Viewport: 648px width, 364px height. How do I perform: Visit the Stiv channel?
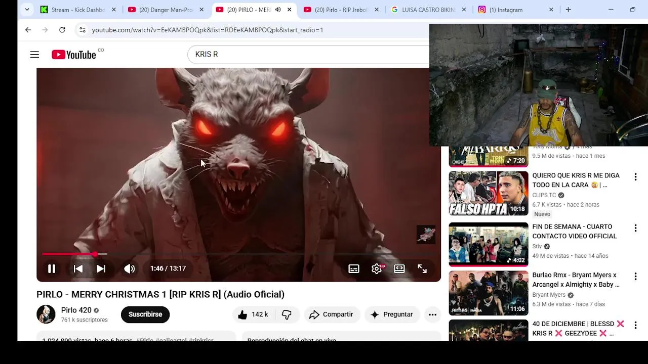coord(537,246)
